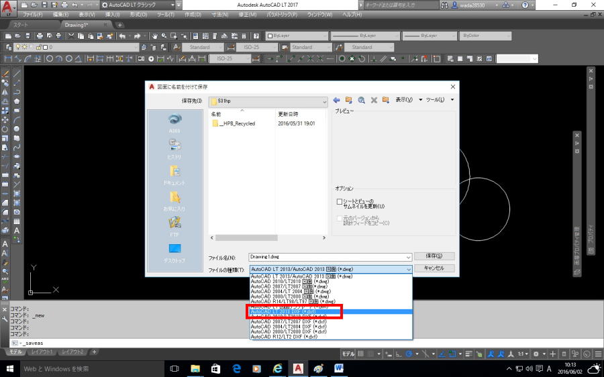Open the FTP location shortcut
604x377 pixels.
174,227
